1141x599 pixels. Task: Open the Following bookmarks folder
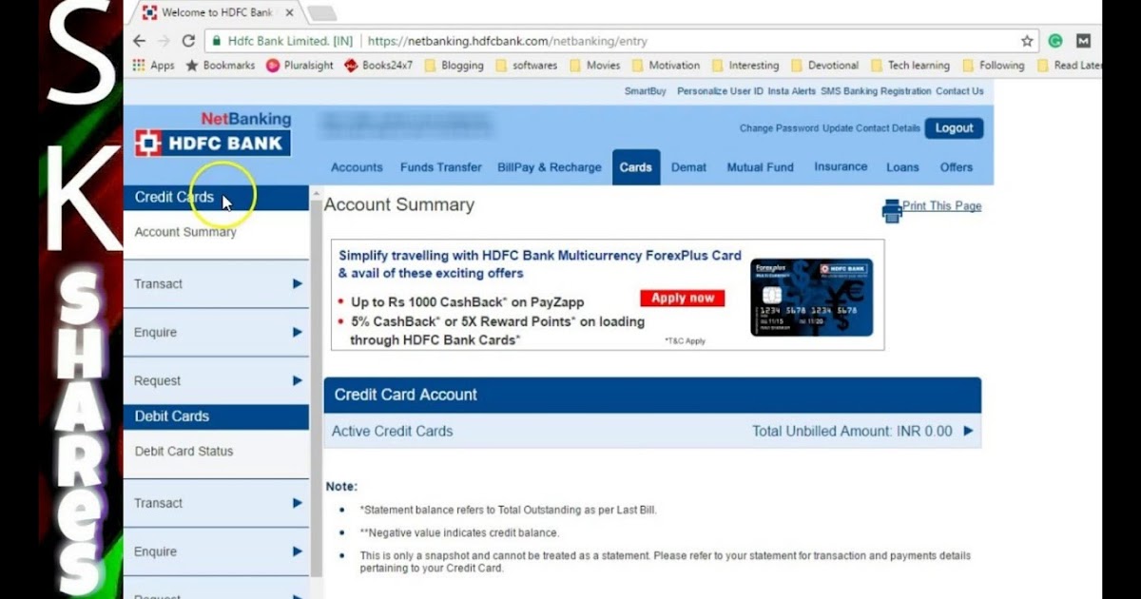994,66
